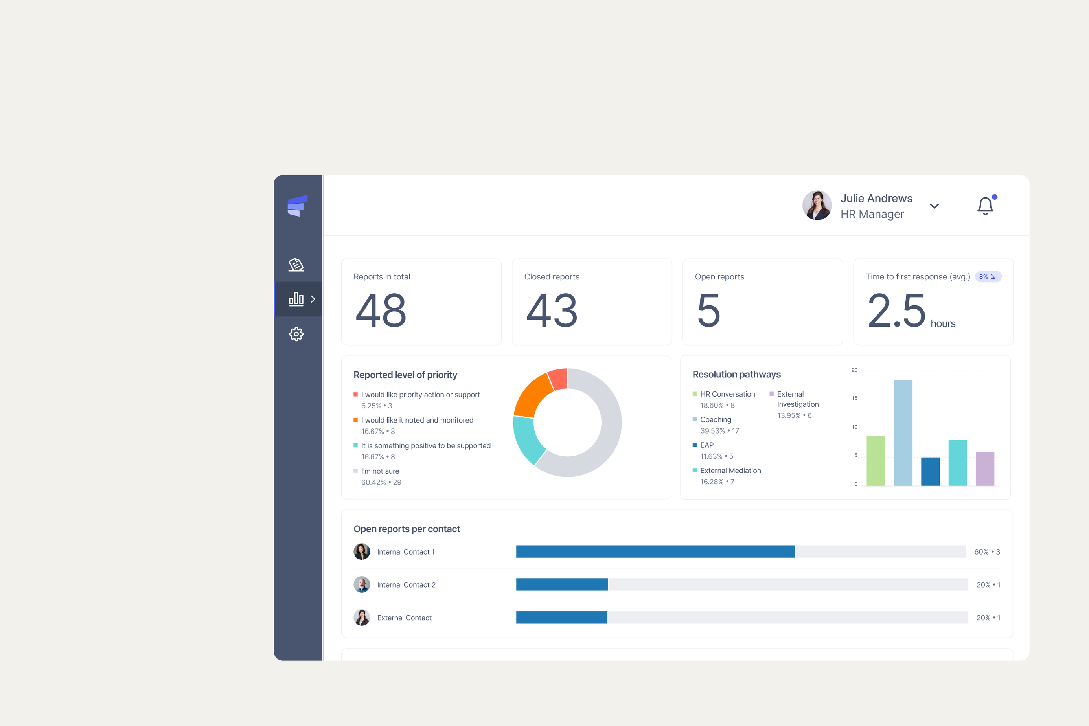This screenshot has height=726, width=1089.
Task: Click the 8% trend badge
Action: (x=988, y=276)
